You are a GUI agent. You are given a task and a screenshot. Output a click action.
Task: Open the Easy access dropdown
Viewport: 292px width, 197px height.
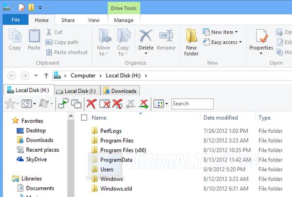222,42
